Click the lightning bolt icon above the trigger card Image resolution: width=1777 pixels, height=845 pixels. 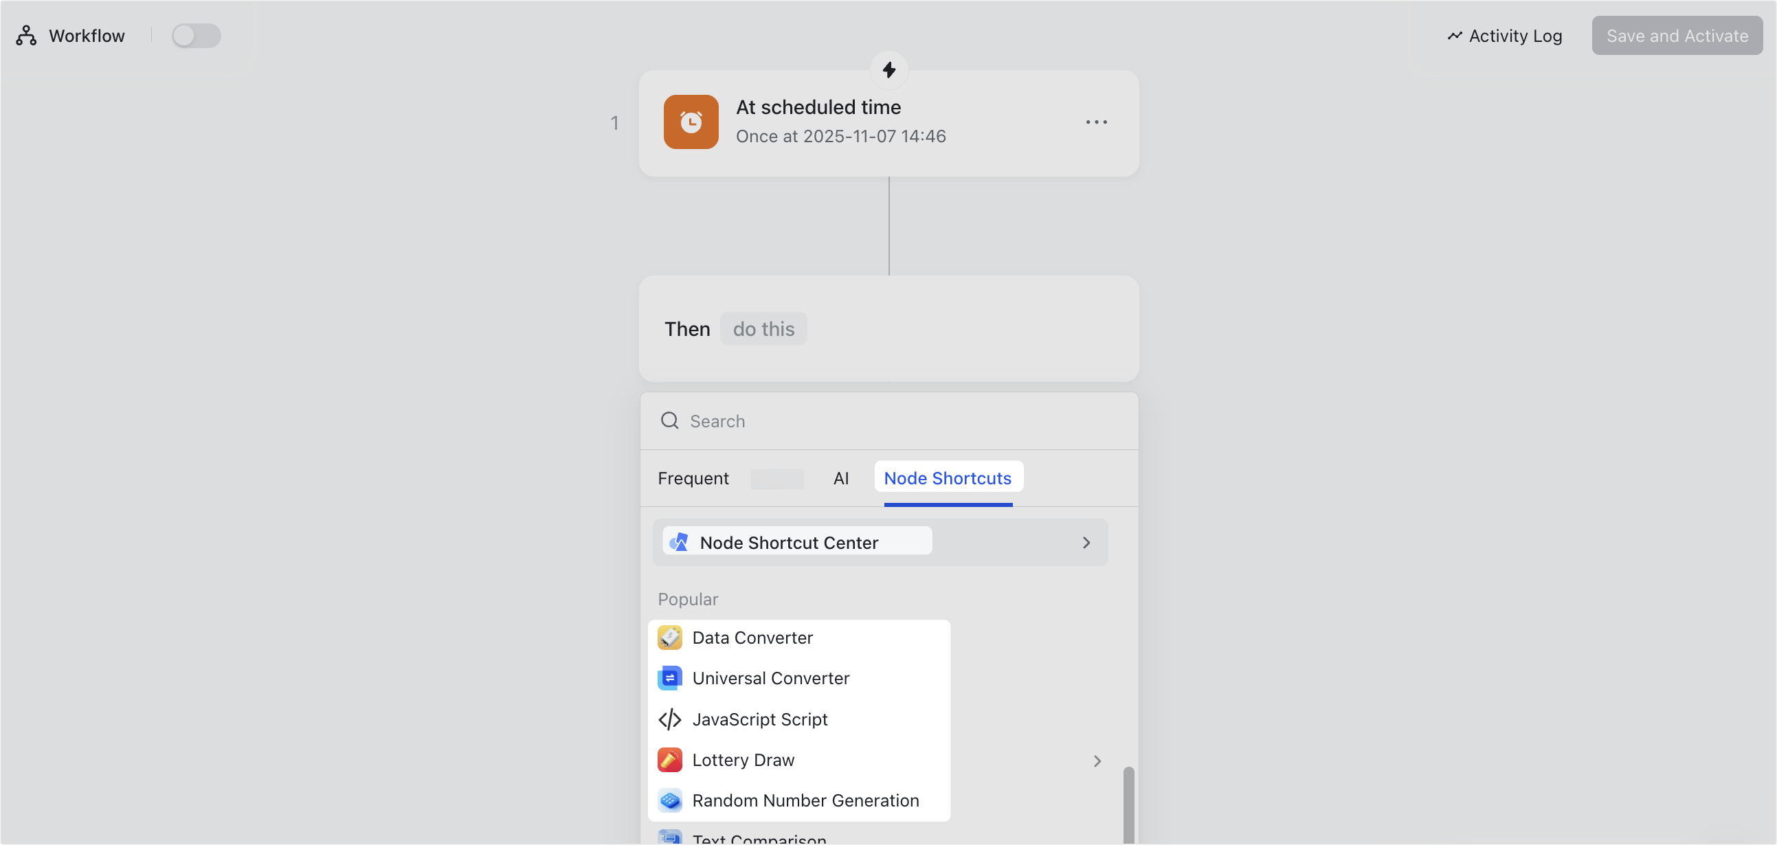888,69
